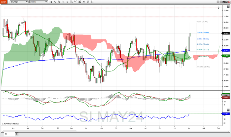This screenshot has height=137, width=231.
Task: Select the 38.20% Fibonacci level label
Action: coord(203,39)
